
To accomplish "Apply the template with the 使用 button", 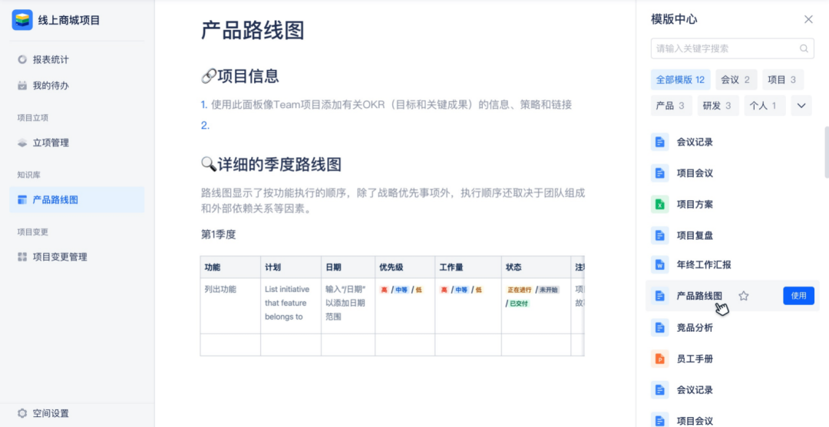I will (x=798, y=296).
